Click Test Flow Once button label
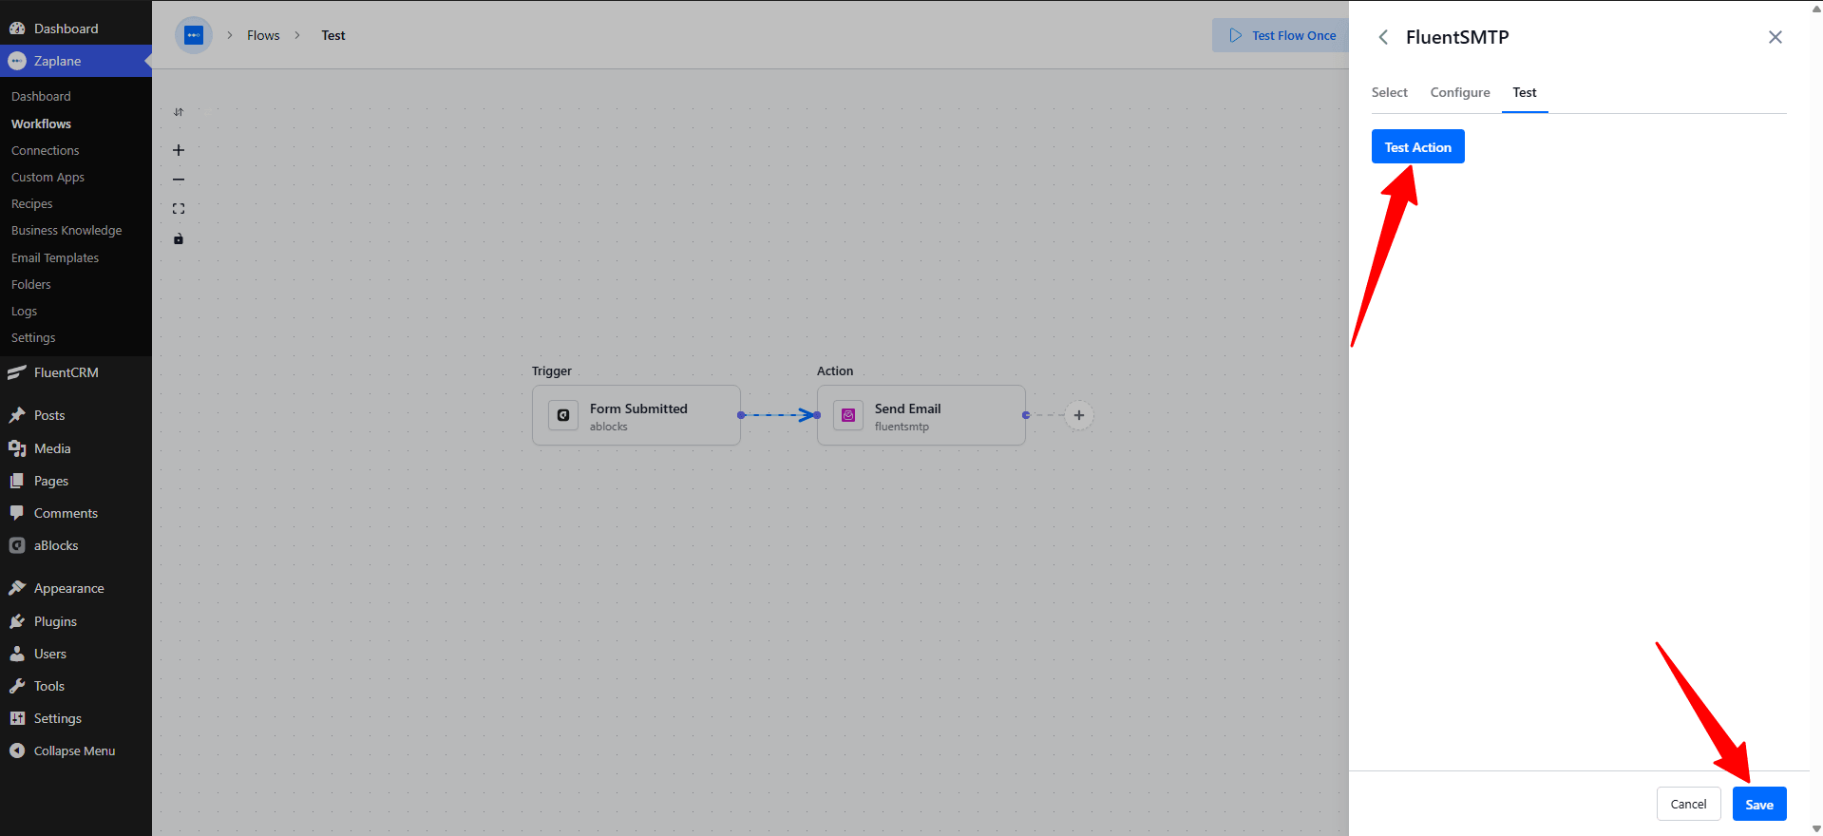 (x=1294, y=35)
